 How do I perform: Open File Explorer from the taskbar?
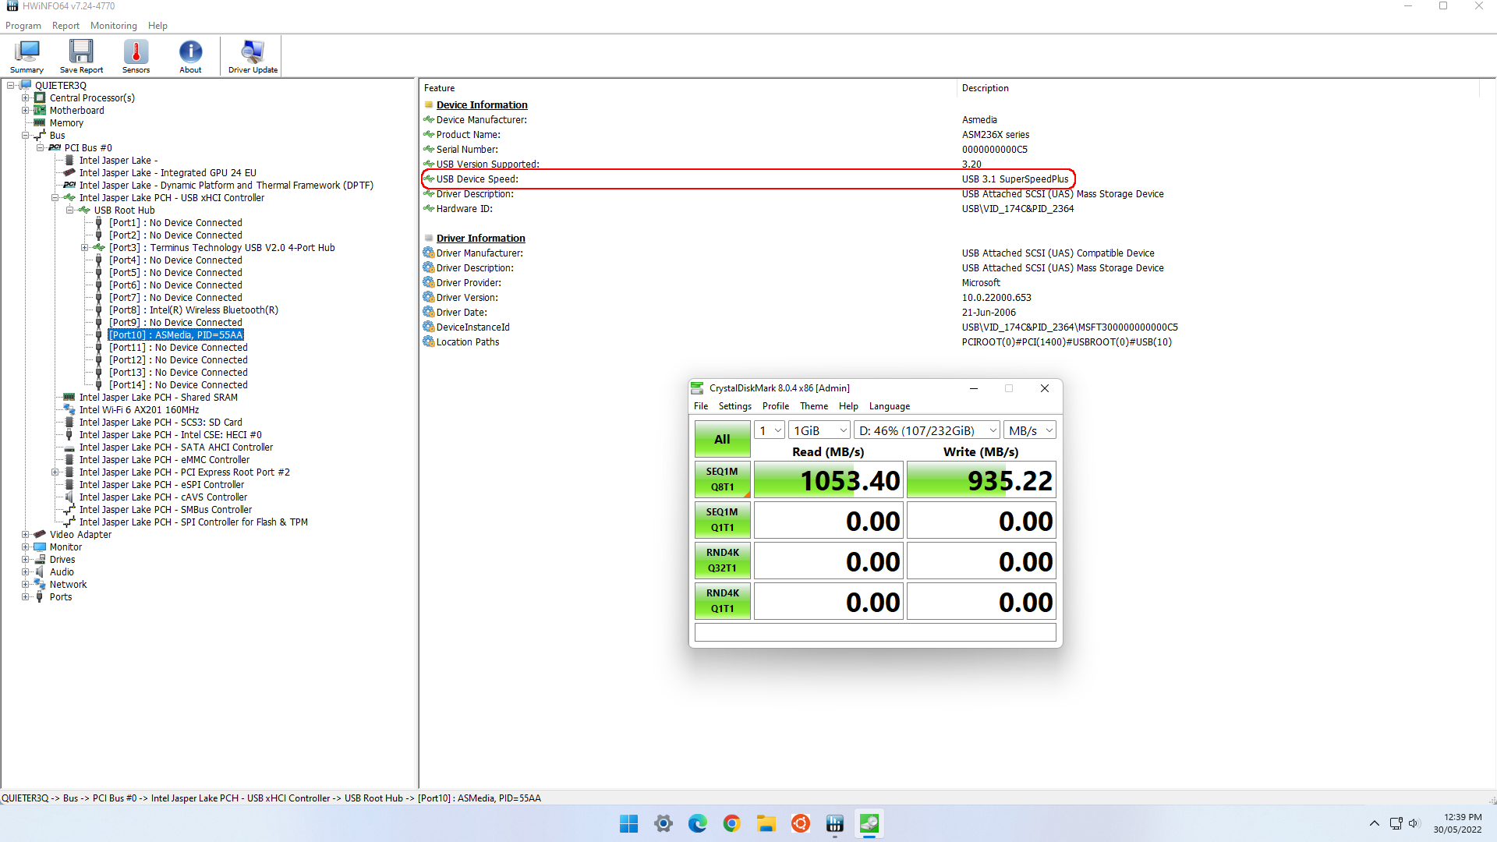click(766, 823)
